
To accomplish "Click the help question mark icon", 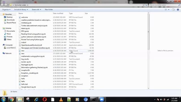I will tap(178, 10).
